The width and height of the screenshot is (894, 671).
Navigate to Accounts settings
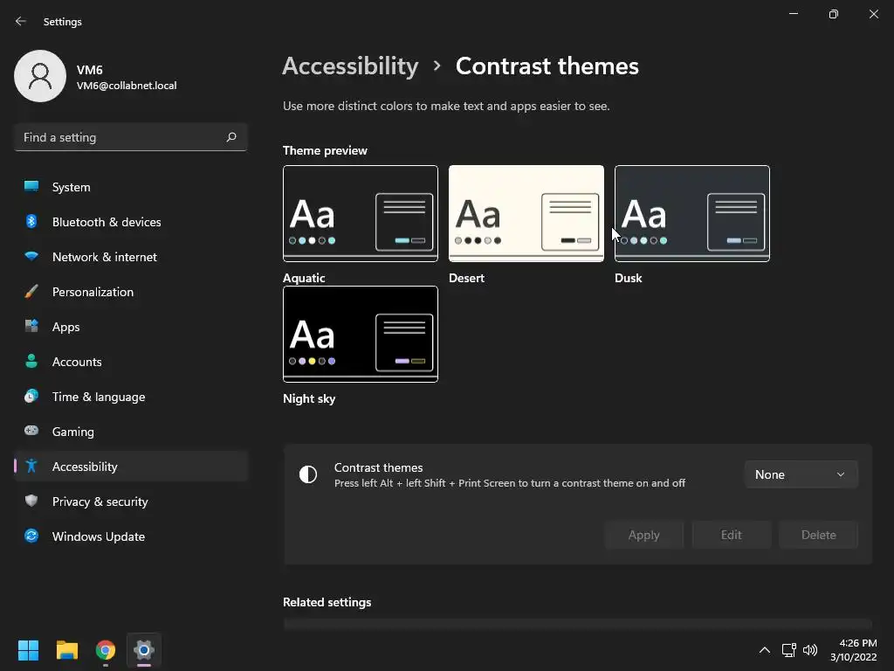77,362
